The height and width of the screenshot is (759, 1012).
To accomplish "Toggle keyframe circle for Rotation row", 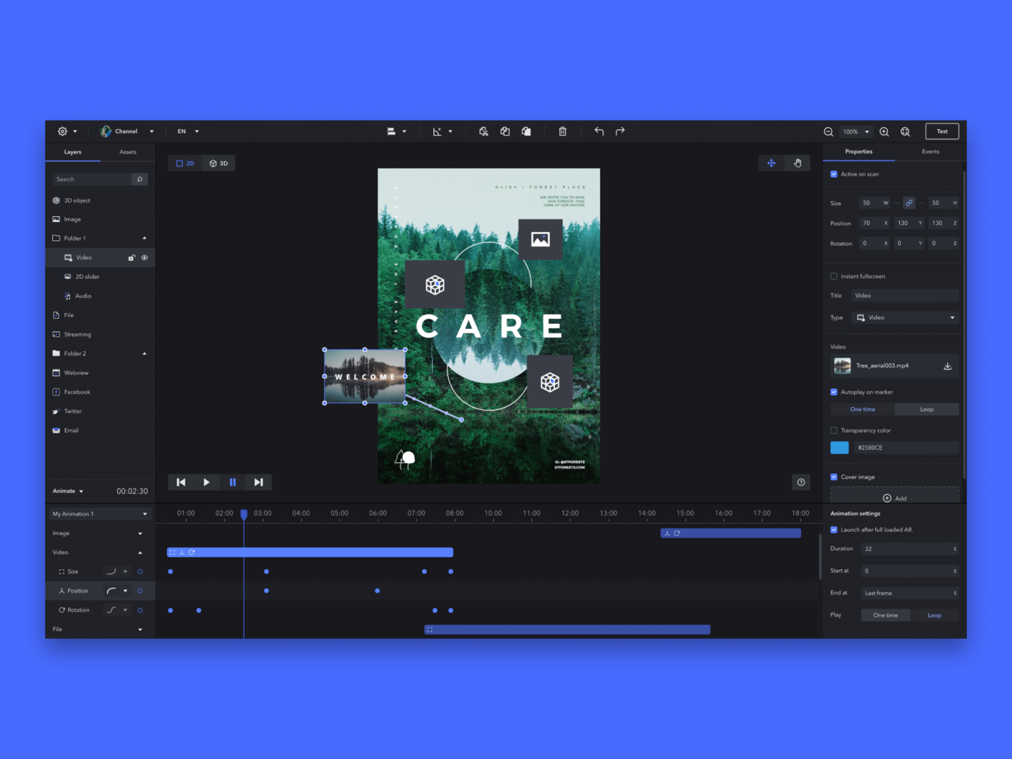I will [140, 610].
